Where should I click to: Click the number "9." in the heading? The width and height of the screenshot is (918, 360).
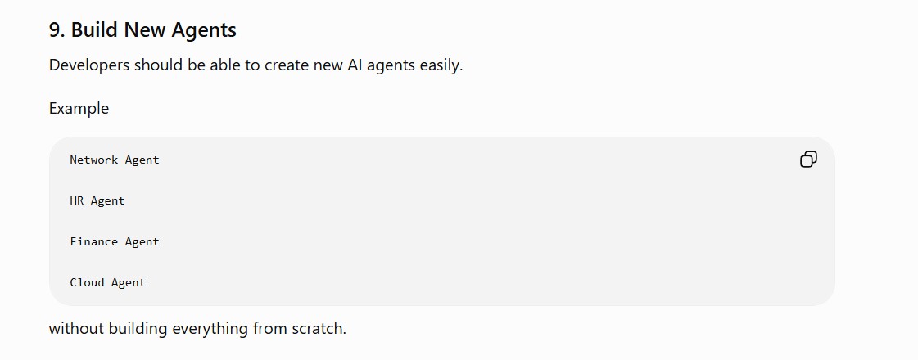point(57,29)
